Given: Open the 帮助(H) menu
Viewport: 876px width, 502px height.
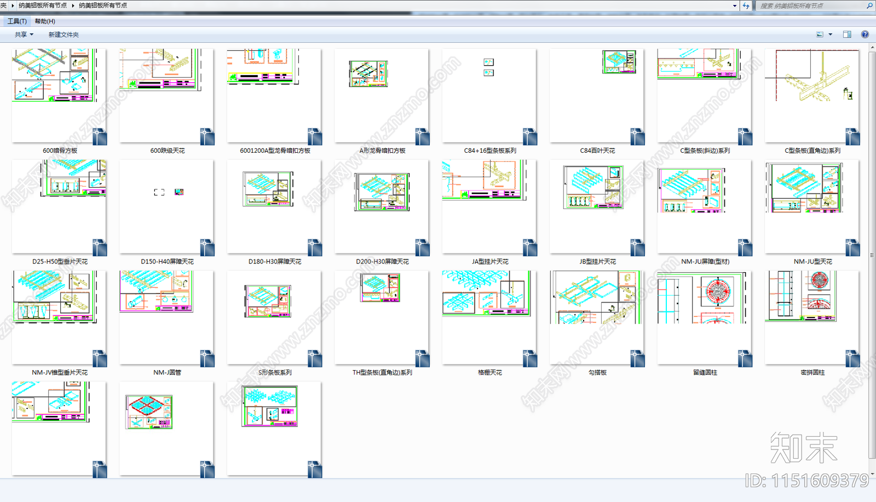Looking at the screenshot, I should point(45,21).
